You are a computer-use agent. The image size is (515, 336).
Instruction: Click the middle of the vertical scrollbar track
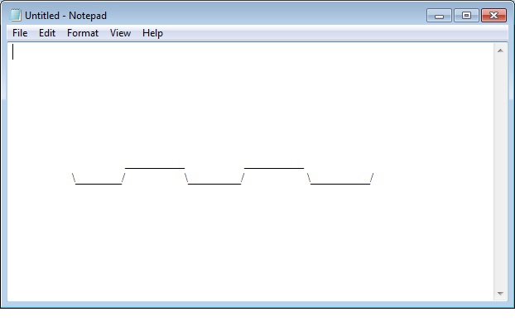(x=500, y=172)
